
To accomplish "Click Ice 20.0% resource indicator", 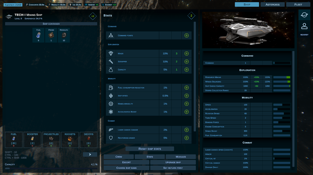I will point(75,5).
